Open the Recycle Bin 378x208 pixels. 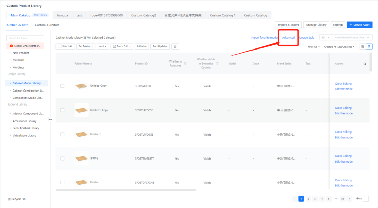16,199
